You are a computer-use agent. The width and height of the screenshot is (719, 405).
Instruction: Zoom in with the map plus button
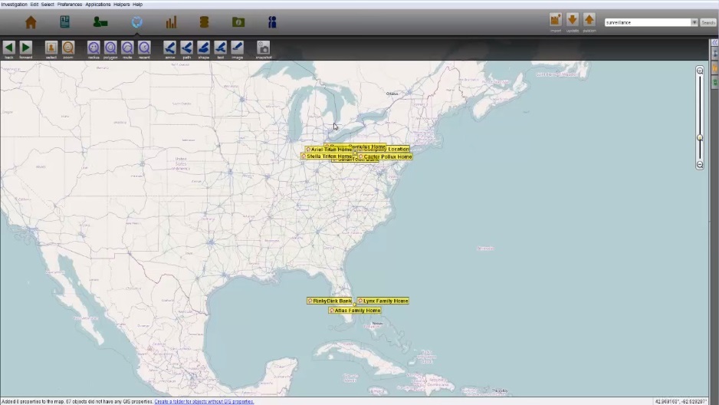click(x=700, y=71)
